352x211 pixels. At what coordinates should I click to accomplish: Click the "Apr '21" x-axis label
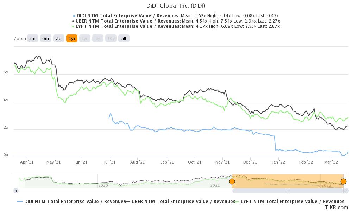pyautogui.click(x=27, y=162)
